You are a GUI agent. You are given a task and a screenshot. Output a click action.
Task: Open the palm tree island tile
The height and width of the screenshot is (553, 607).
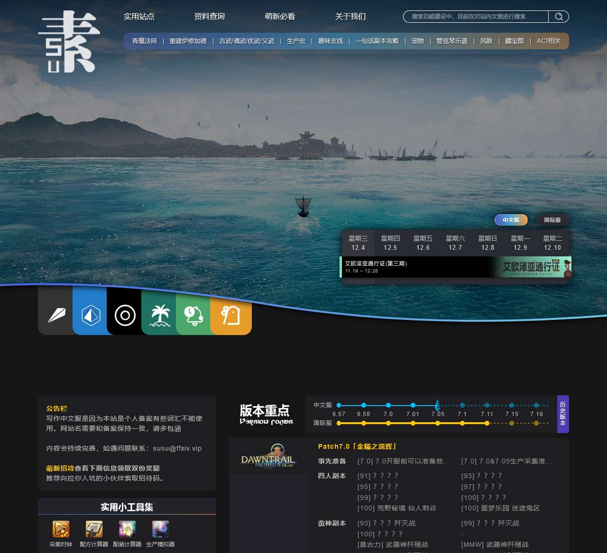159,315
